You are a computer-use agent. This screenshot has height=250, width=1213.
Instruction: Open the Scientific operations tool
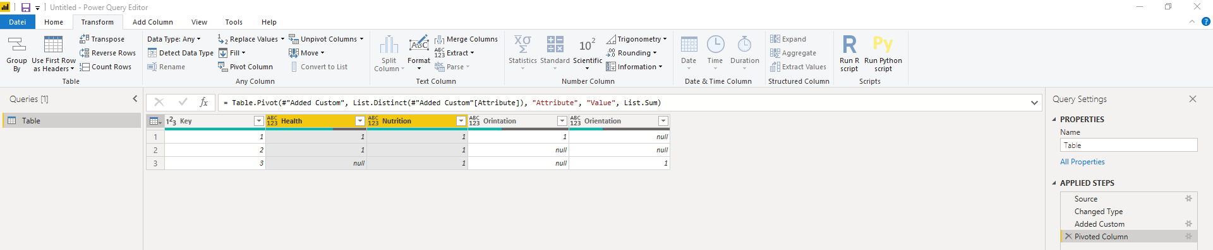click(587, 53)
